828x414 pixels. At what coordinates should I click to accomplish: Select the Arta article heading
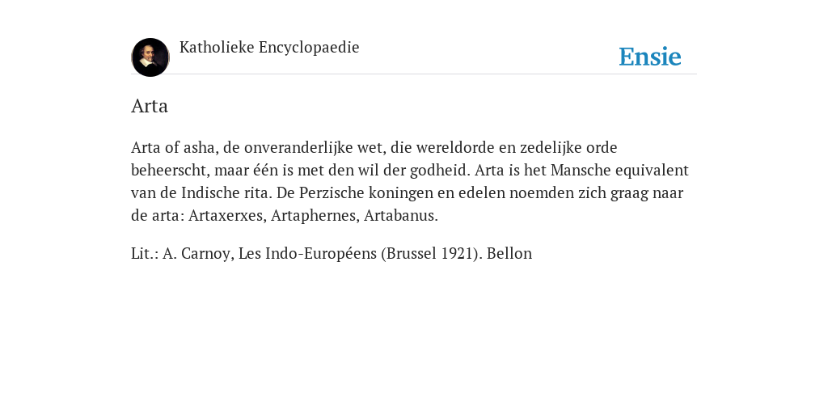pyautogui.click(x=150, y=106)
